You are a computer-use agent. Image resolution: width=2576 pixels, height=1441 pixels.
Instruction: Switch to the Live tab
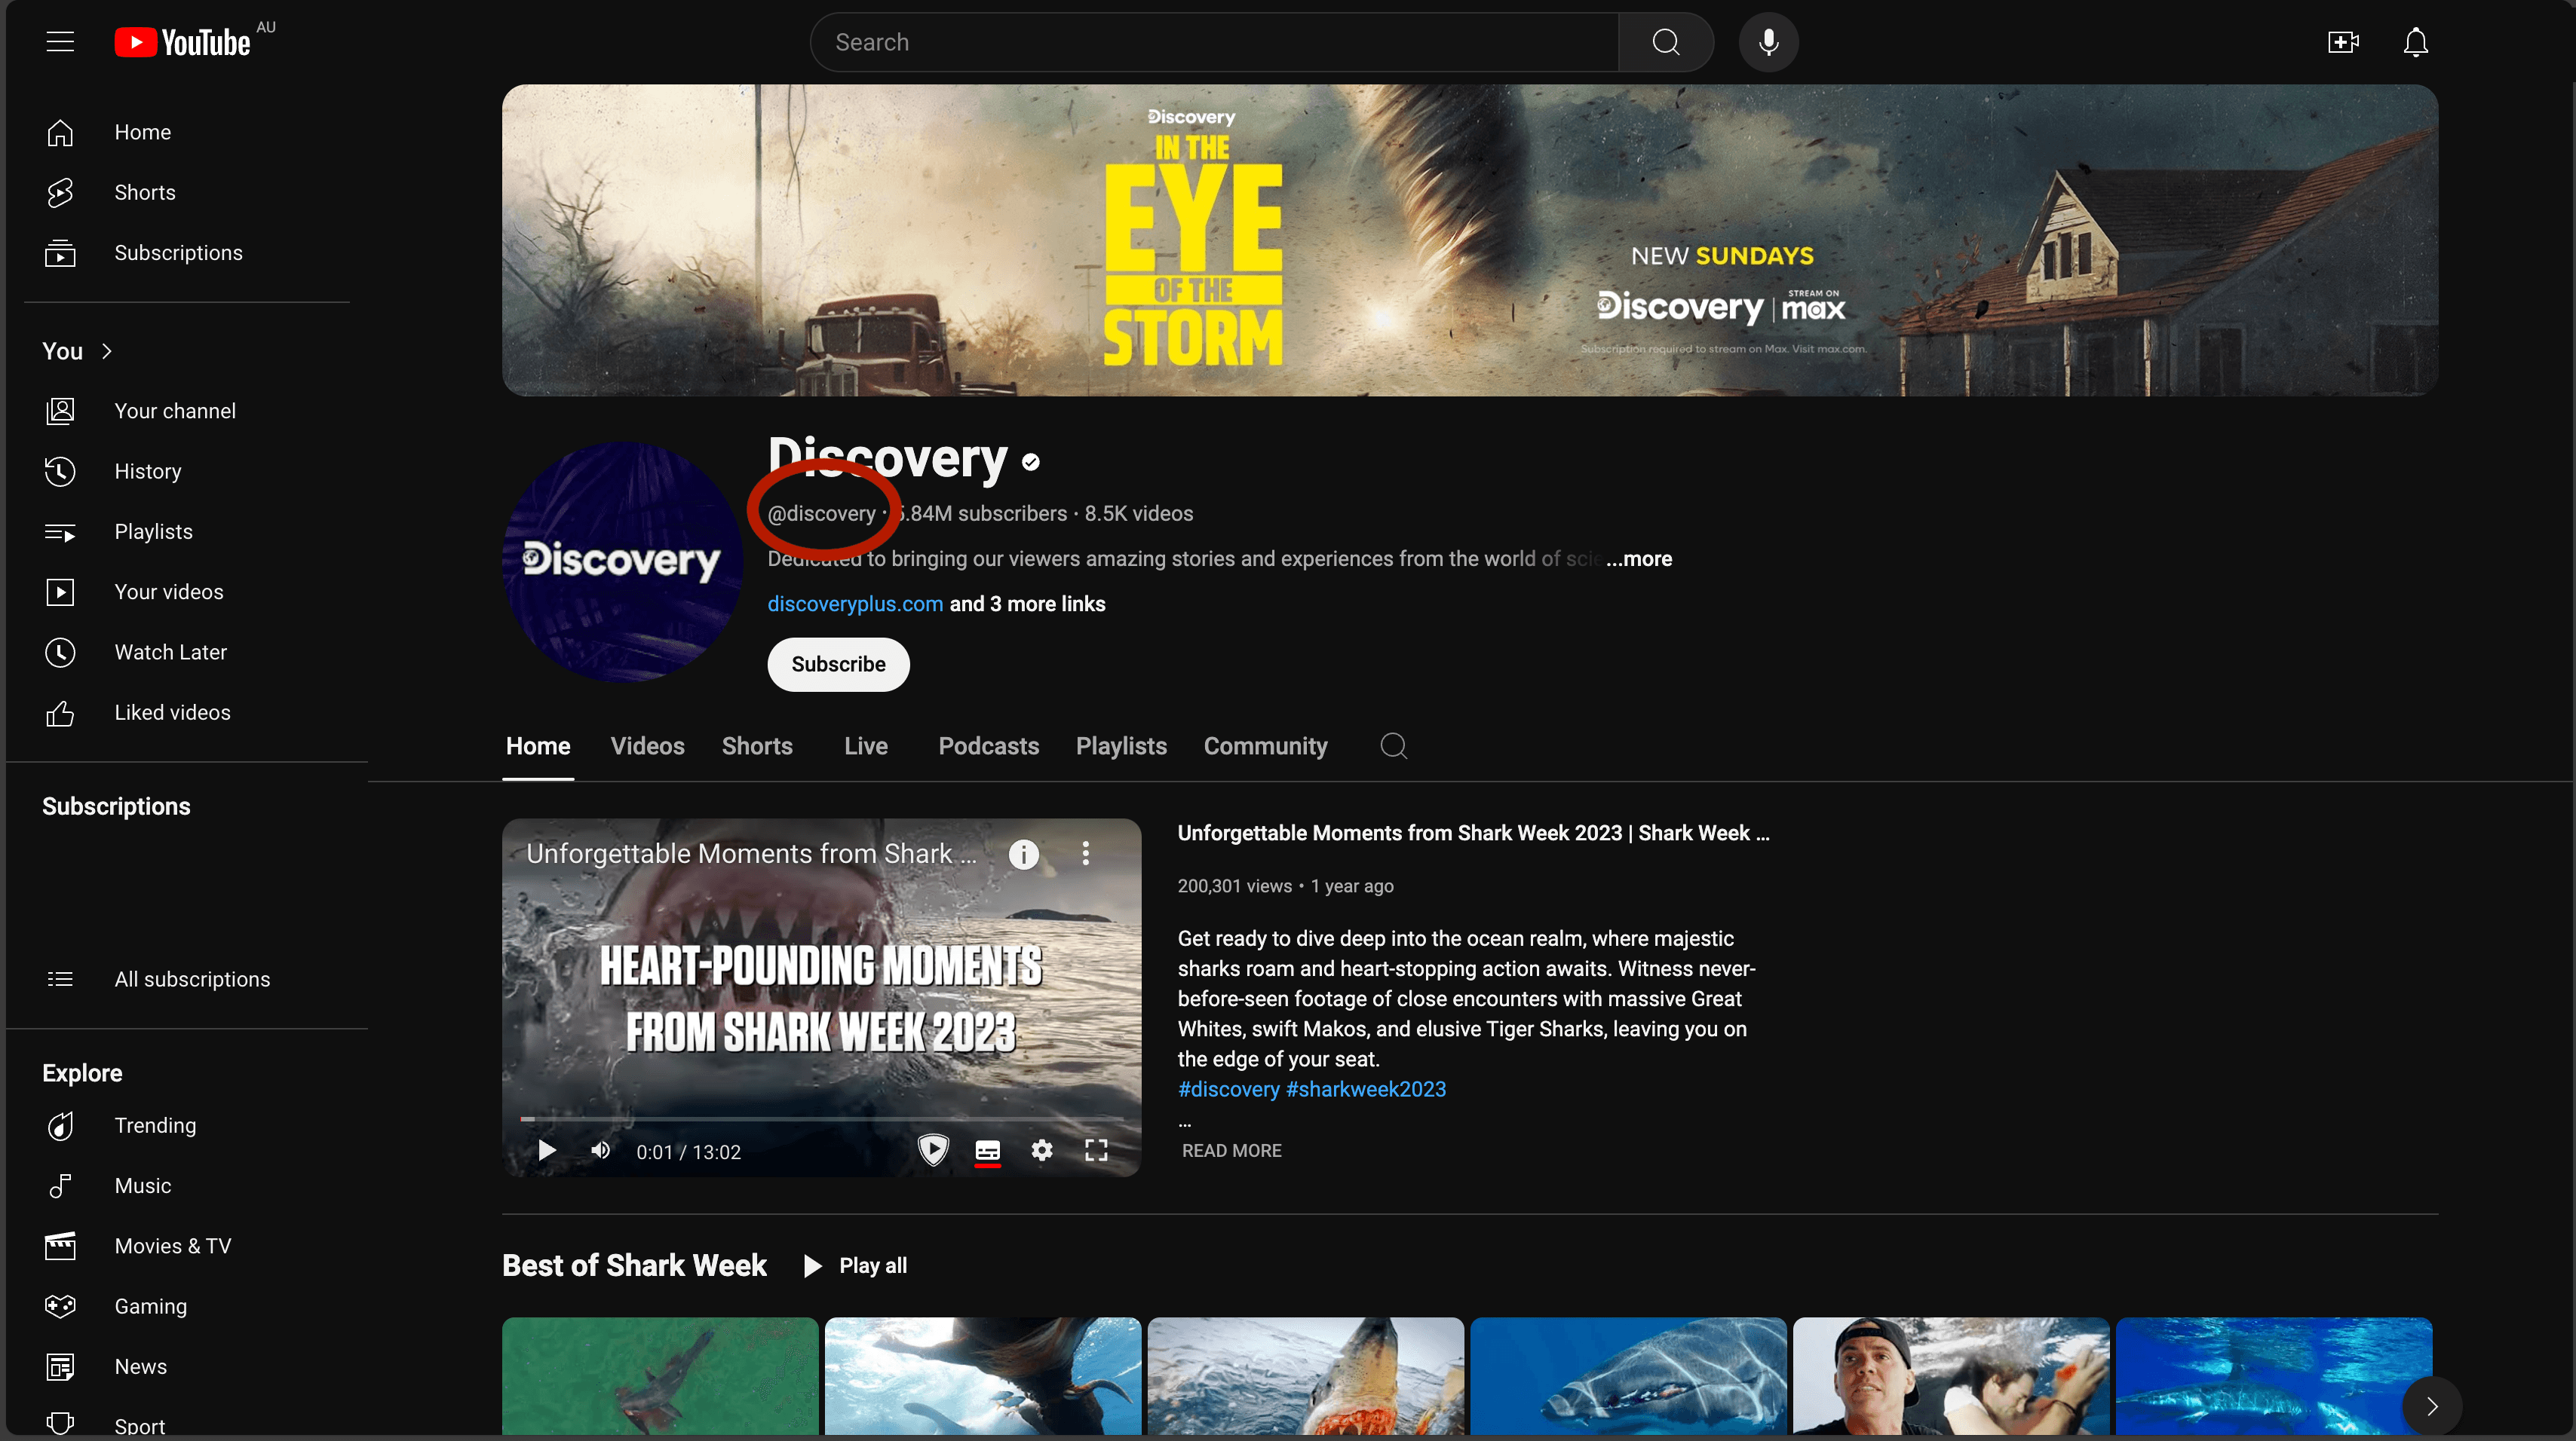(x=865, y=745)
